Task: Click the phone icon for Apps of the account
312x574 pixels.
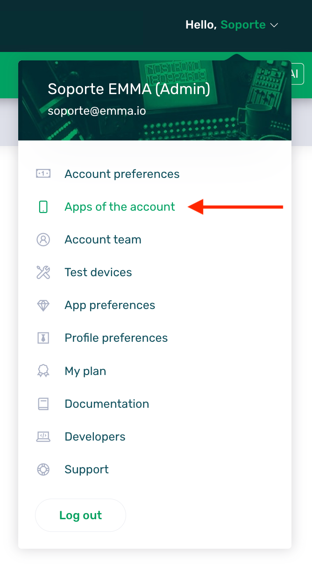Action: [x=43, y=206]
